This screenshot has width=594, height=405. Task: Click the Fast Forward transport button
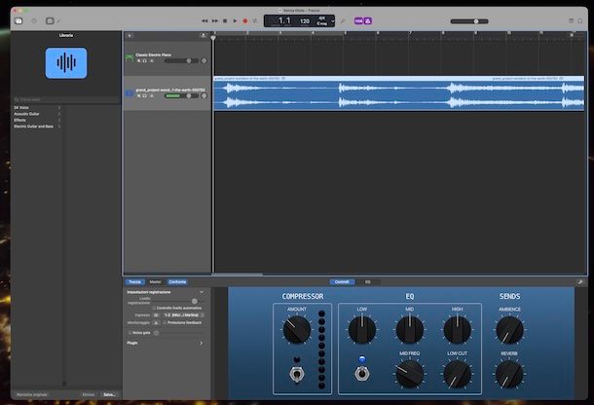215,21
